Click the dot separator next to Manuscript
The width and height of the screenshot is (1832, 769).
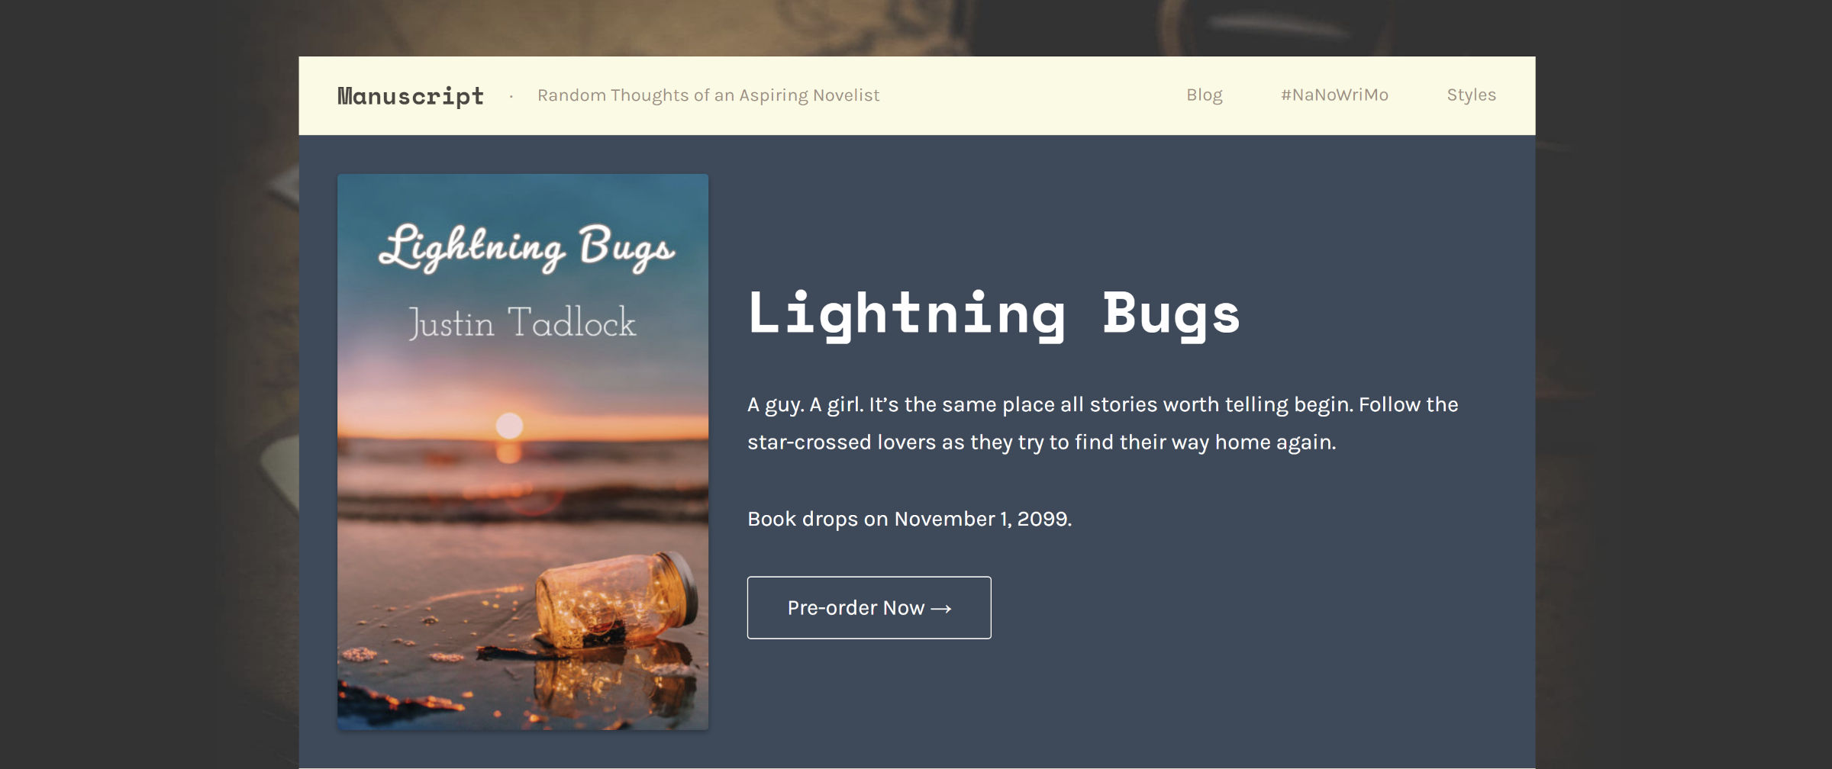click(511, 95)
